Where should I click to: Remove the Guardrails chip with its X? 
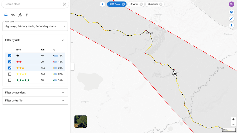[x=161, y=4]
